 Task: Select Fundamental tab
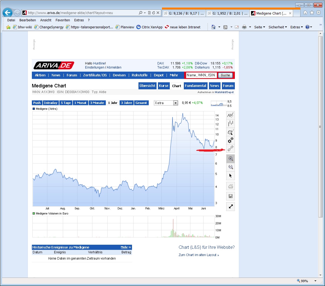tap(196, 86)
